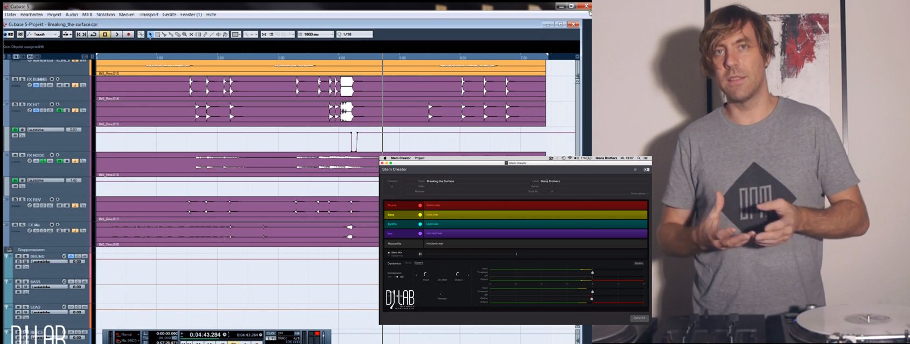Select the Mute X tool
The image size is (910, 344).
(x=191, y=34)
